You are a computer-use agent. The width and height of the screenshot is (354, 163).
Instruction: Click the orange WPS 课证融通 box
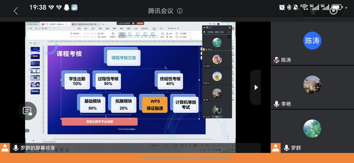coord(155,104)
